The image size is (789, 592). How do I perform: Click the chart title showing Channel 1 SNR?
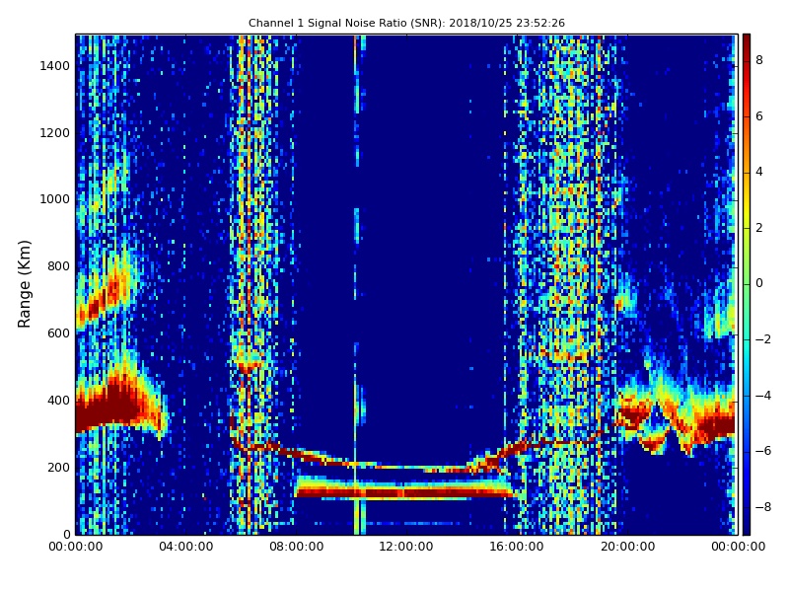(x=406, y=23)
